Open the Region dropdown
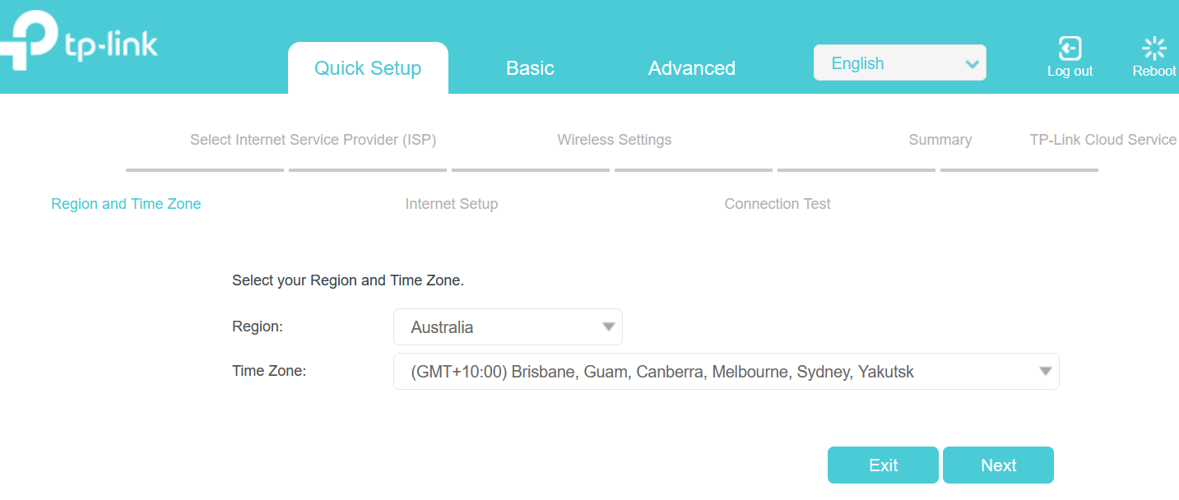Viewport: 1179px width, 500px height. 508,326
